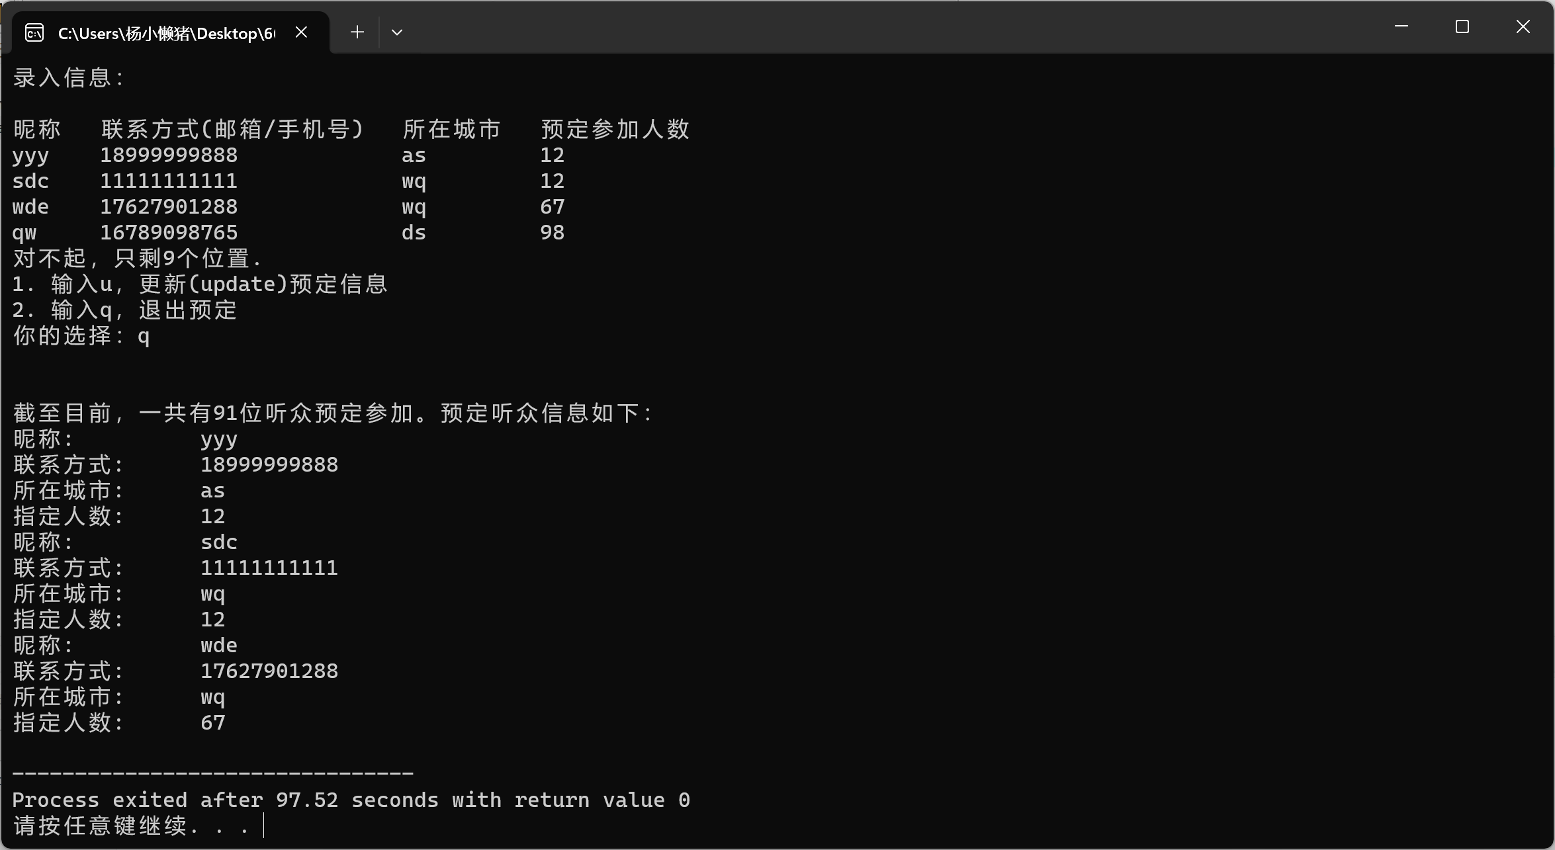Screen dimensions: 1555x850
Task: Click the nickname 'sdc' in the table row
Action: pyautogui.click(x=30, y=181)
